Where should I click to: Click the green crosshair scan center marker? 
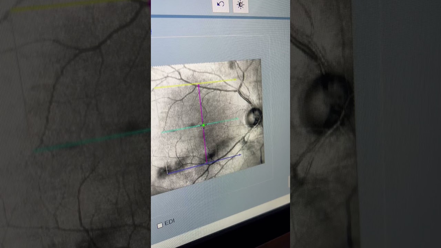point(203,125)
